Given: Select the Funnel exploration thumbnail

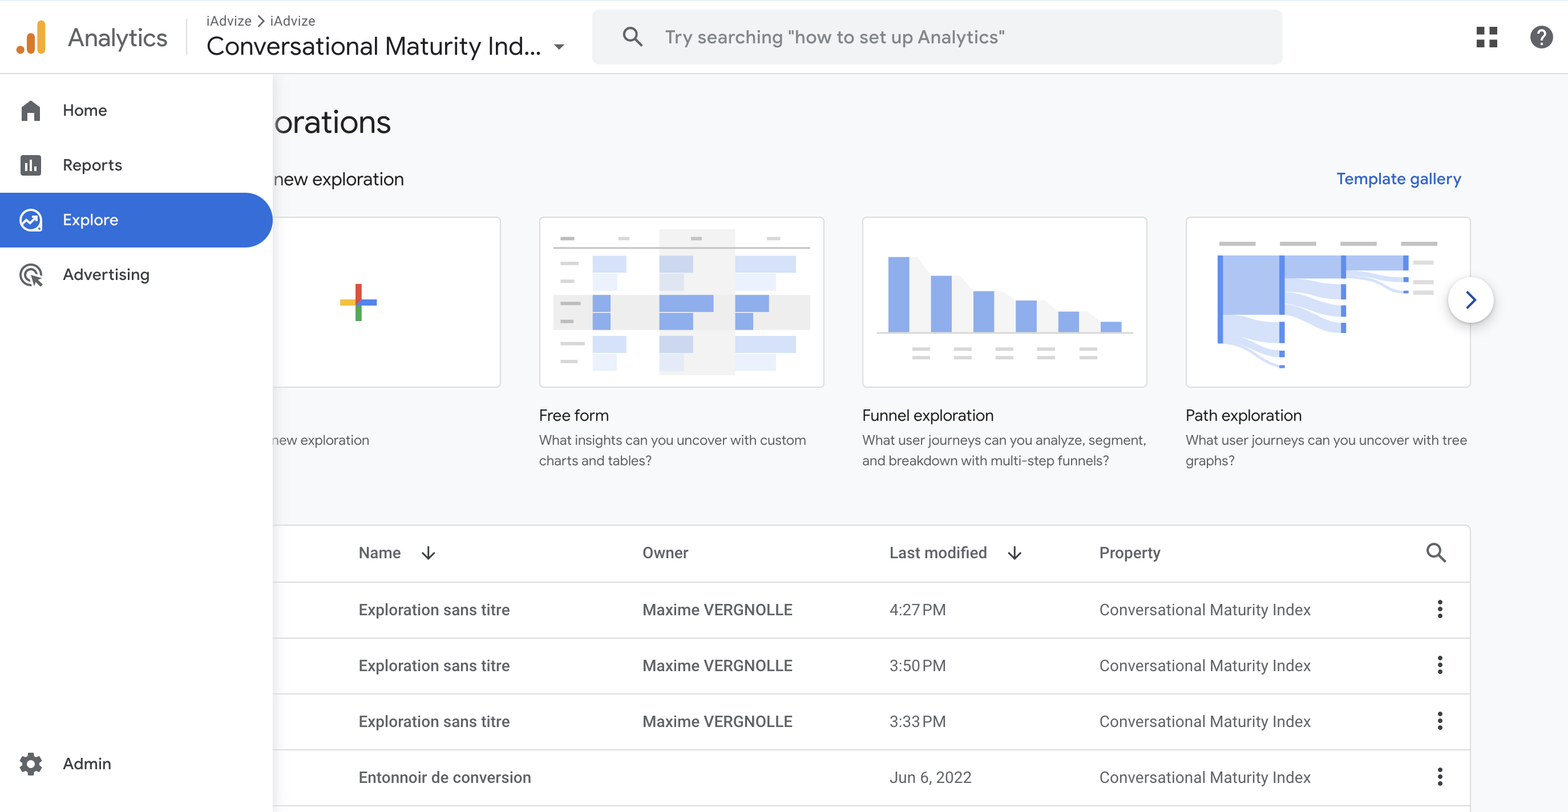Looking at the screenshot, I should coord(1004,302).
